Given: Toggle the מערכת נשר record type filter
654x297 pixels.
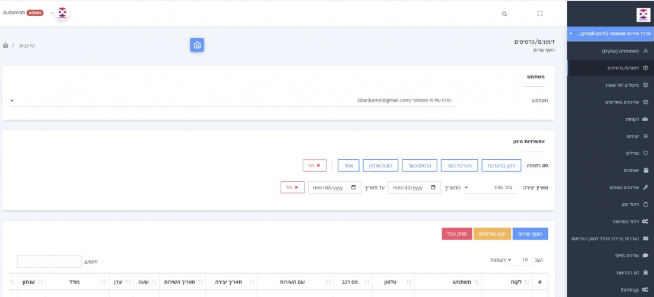Looking at the screenshot, I should tap(459, 165).
